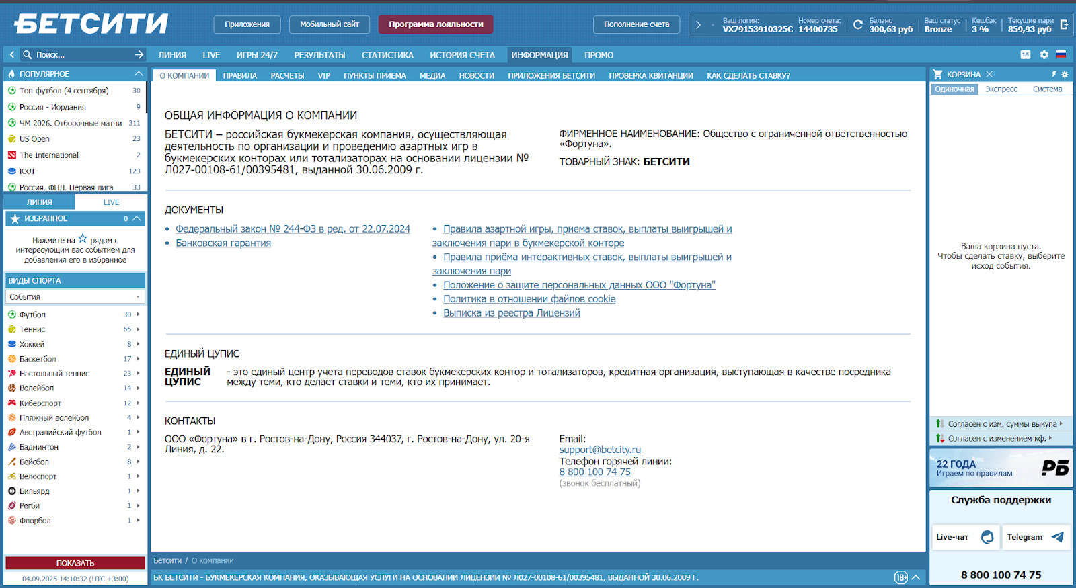Click the Live-чат headset icon
This screenshot has height=588, width=1076.
[987, 537]
